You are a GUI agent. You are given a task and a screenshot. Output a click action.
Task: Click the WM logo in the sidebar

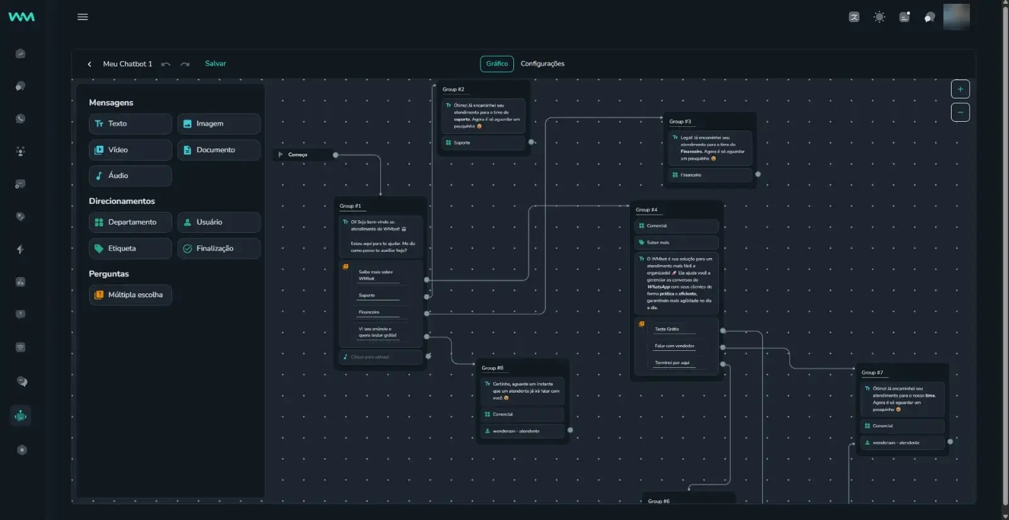pyautogui.click(x=21, y=17)
